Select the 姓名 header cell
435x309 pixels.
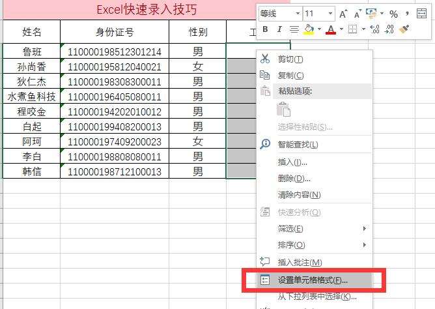(32, 32)
